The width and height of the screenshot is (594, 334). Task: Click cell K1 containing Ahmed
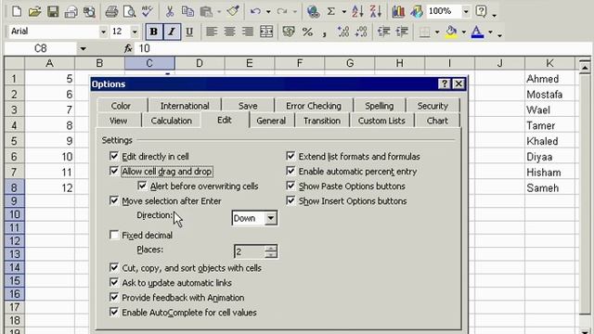click(x=549, y=79)
